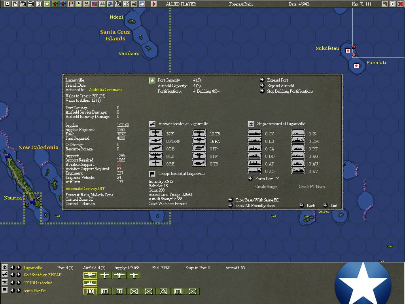Select the highlighted first air unit thumbnail
405x304 pixels.
(90, 275)
